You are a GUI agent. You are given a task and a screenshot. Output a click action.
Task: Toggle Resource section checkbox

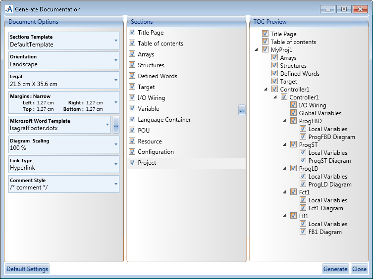pyautogui.click(x=132, y=140)
